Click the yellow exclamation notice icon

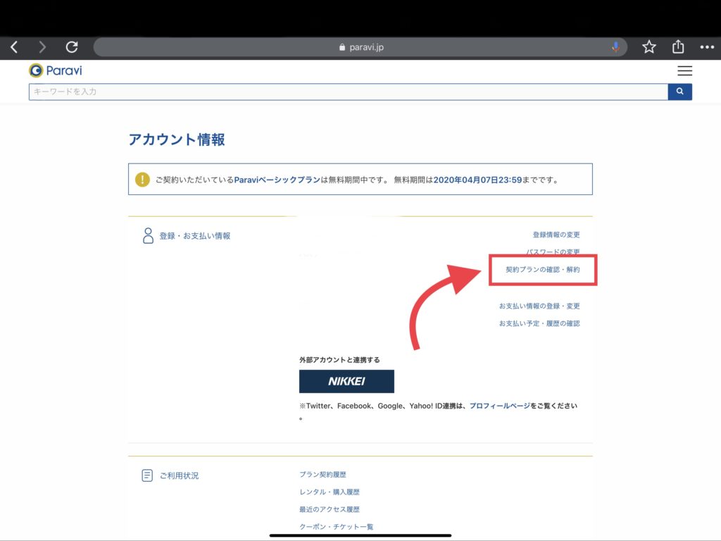click(x=142, y=180)
